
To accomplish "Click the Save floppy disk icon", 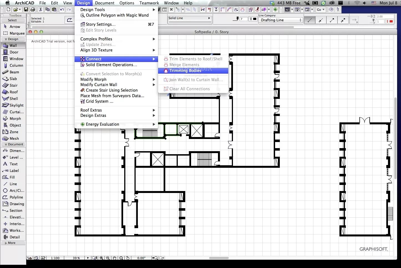I will [x=26, y=10].
